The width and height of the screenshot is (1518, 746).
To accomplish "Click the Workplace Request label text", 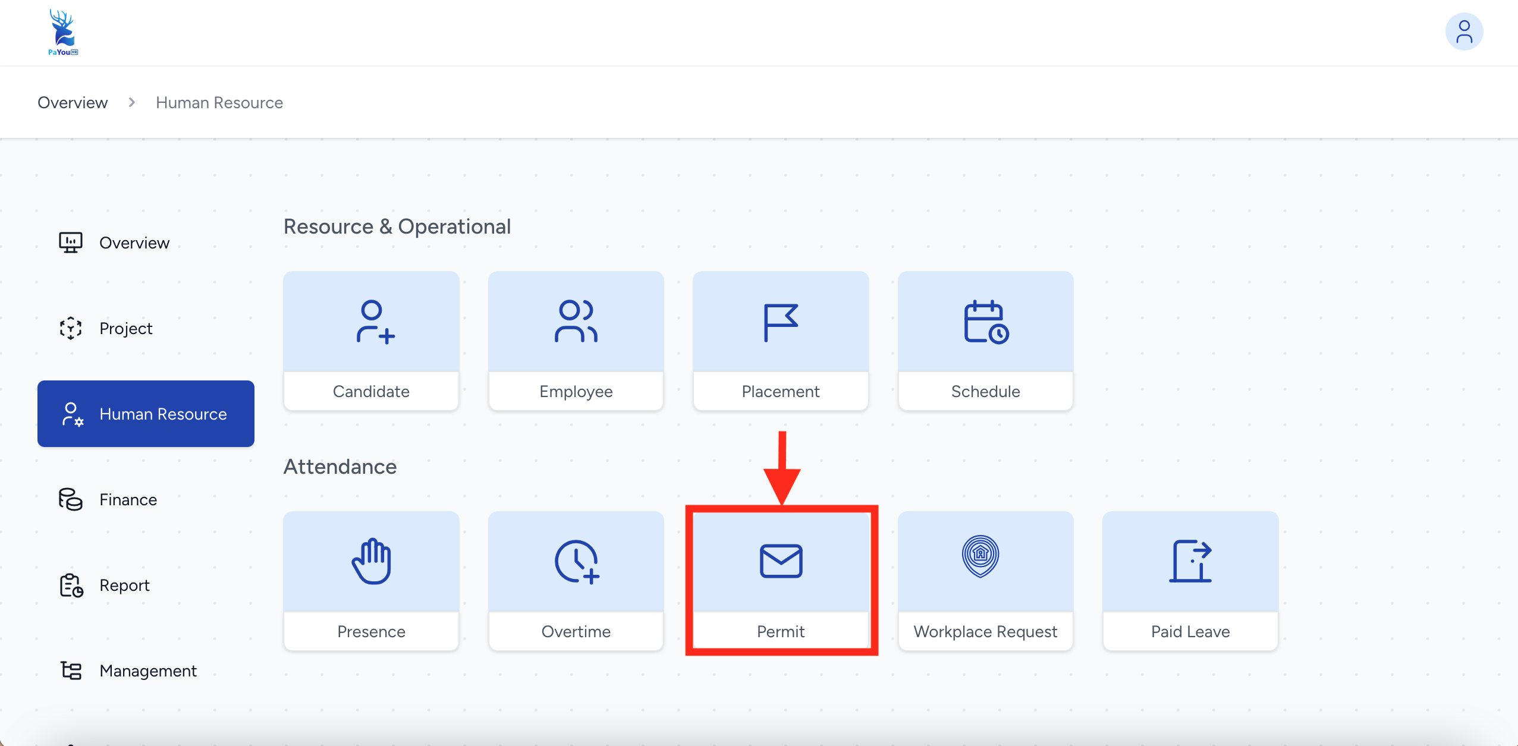I will (x=985, y=631).
